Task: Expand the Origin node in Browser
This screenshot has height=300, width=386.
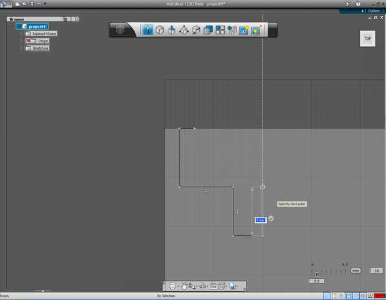Action: [21, 41]
